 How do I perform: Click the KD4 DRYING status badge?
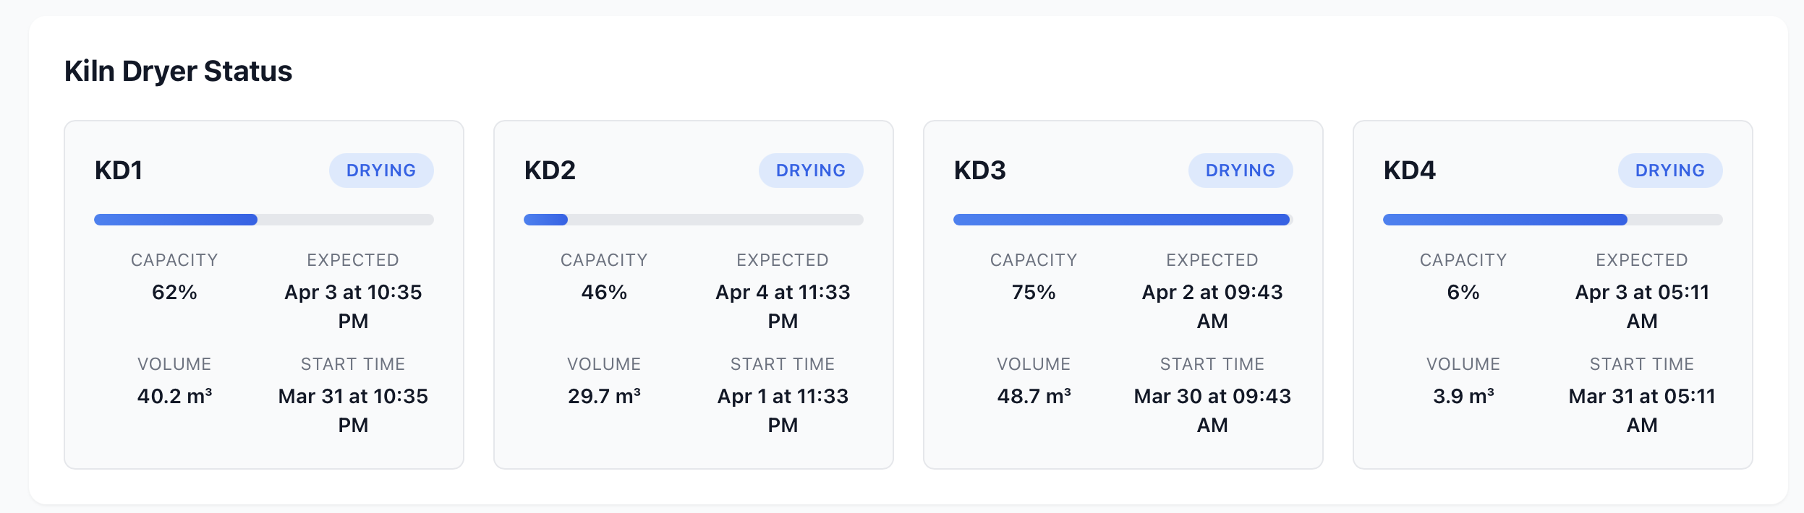click(1670, 171)
